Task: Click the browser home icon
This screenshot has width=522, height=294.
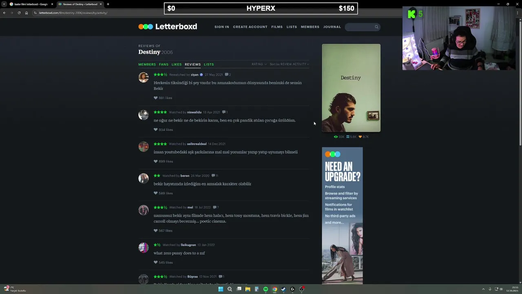Action: coord(27,13)
